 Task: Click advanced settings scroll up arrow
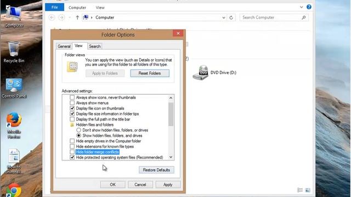pos(171,98)
